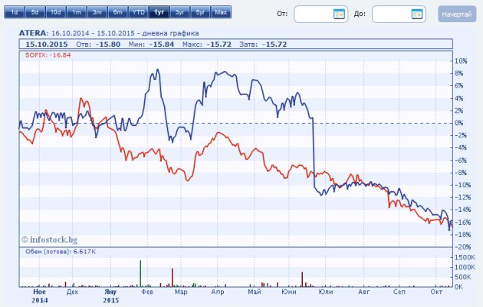Click the date 15.10.2015 in the info bar
Screen dimensions: 483x307
47,45
